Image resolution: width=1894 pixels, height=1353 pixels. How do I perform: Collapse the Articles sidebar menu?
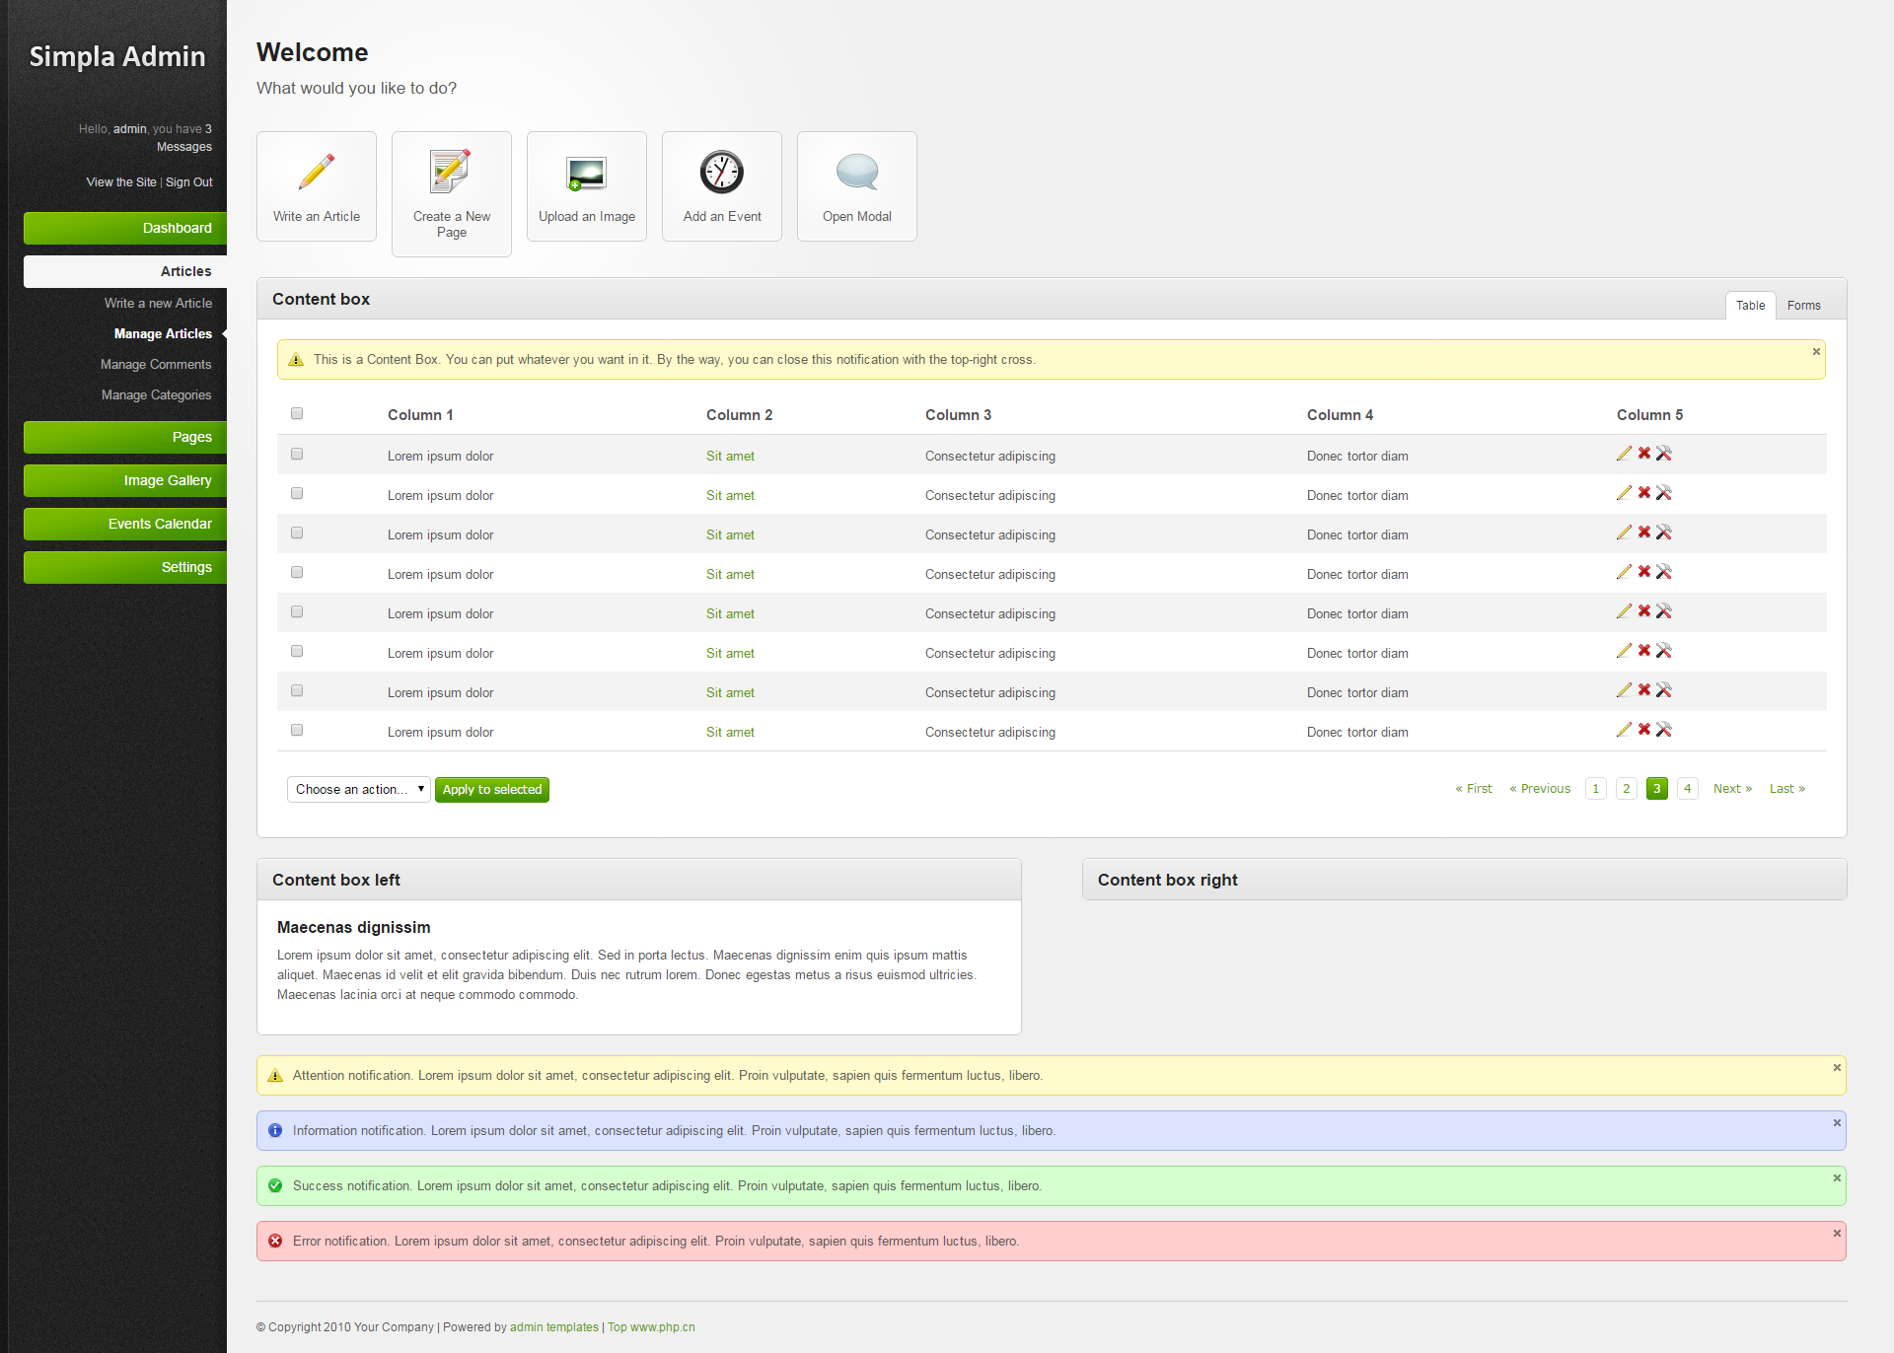125,271
